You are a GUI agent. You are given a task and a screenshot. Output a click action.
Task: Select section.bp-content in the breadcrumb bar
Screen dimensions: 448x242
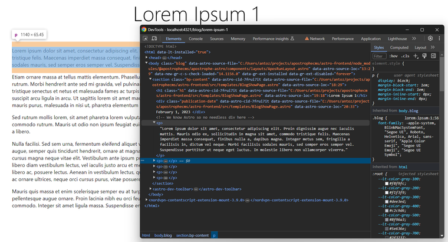click(x=192, y=236)
